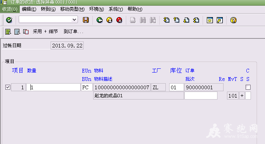The image size is (265, 144).
Task: Click the select all items icon
Action: pyautogui.click(x=8, y=32)
